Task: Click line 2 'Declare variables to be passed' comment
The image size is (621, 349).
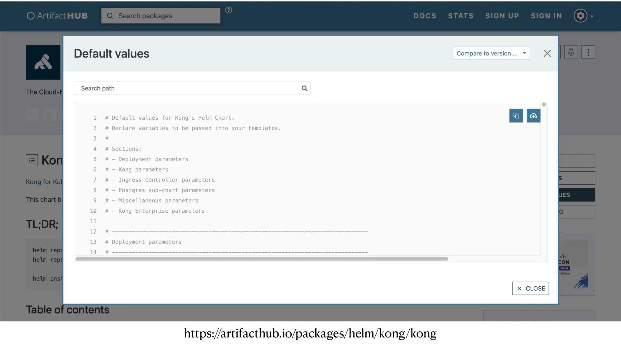Action: click(193, 128)
